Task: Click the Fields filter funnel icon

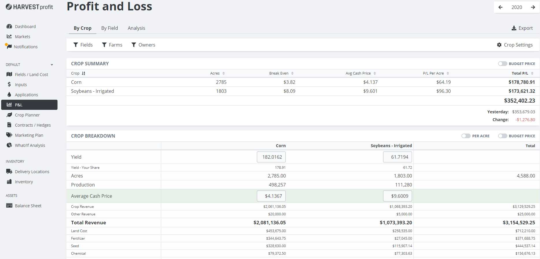Action: point(76,45)
